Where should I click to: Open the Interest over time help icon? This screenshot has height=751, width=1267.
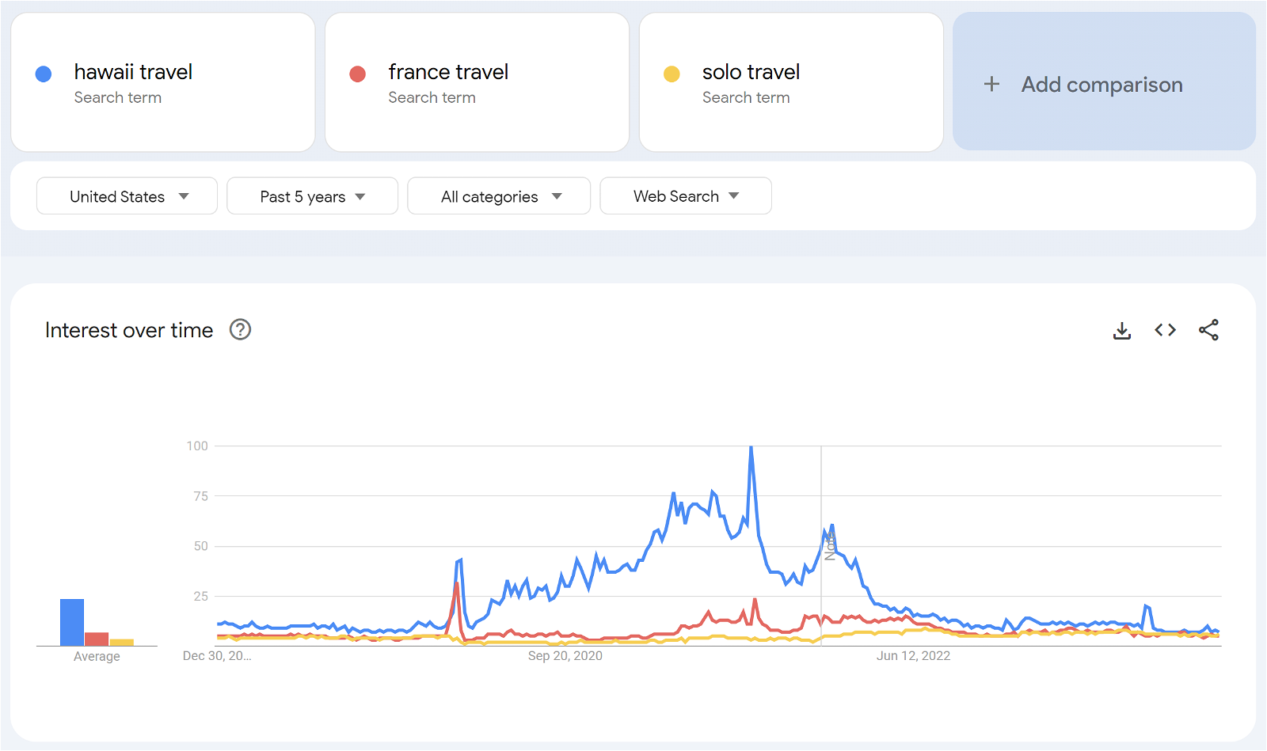coord(240,330)
